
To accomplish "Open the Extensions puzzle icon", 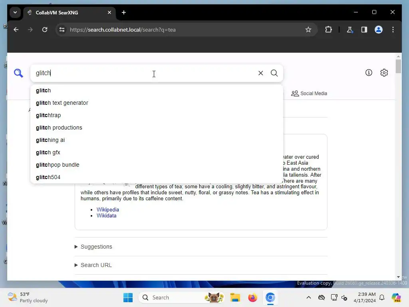I will point(328,30).
